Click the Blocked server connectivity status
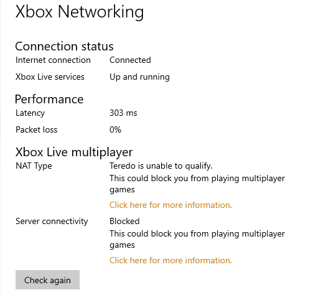331x300 pixels. [x=124, y=221]
